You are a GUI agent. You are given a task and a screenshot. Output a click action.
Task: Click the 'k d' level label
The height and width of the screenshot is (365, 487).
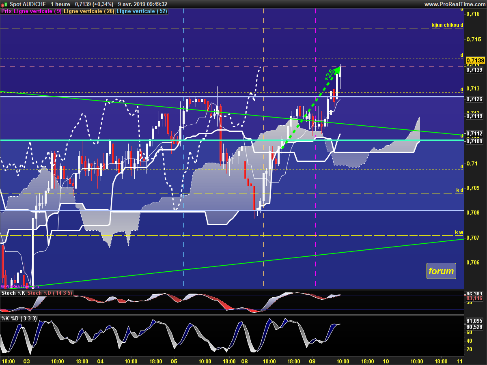pyautogui.click(x=459, y=190)
